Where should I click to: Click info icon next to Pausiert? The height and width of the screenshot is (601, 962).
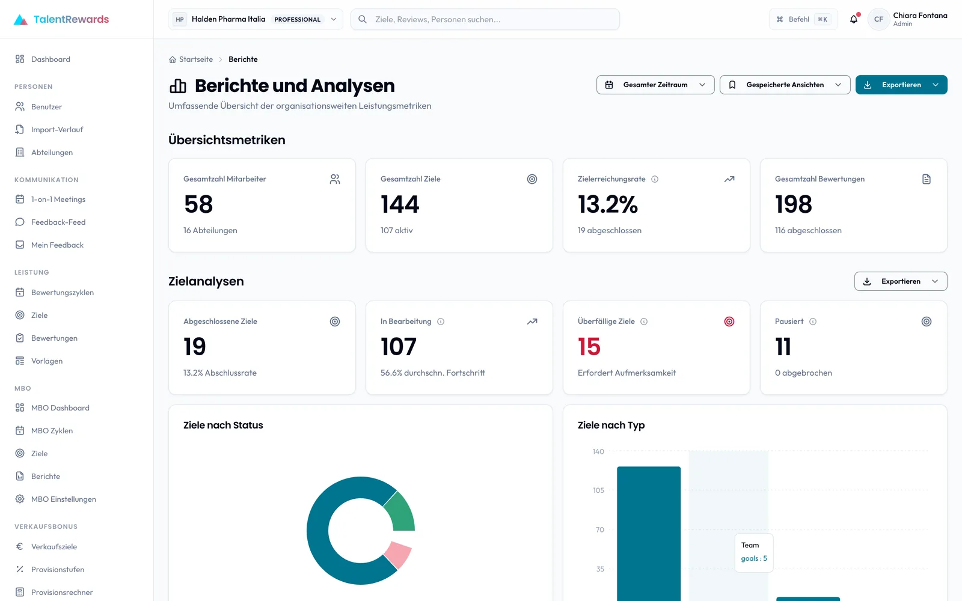coord(813,322)
